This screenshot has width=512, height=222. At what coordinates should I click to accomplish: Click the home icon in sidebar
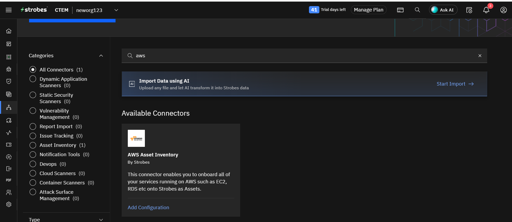[9, 31]
